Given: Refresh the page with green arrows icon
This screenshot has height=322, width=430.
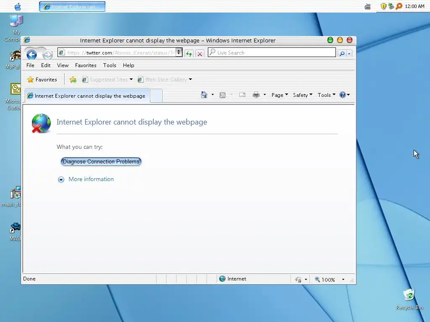Looking at the screenshot, I should tap(189, 54).
